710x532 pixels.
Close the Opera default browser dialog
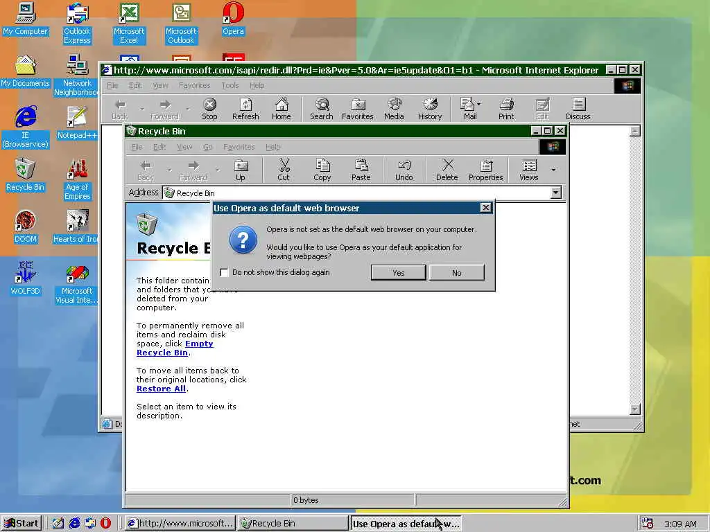(x=486, y=208)
